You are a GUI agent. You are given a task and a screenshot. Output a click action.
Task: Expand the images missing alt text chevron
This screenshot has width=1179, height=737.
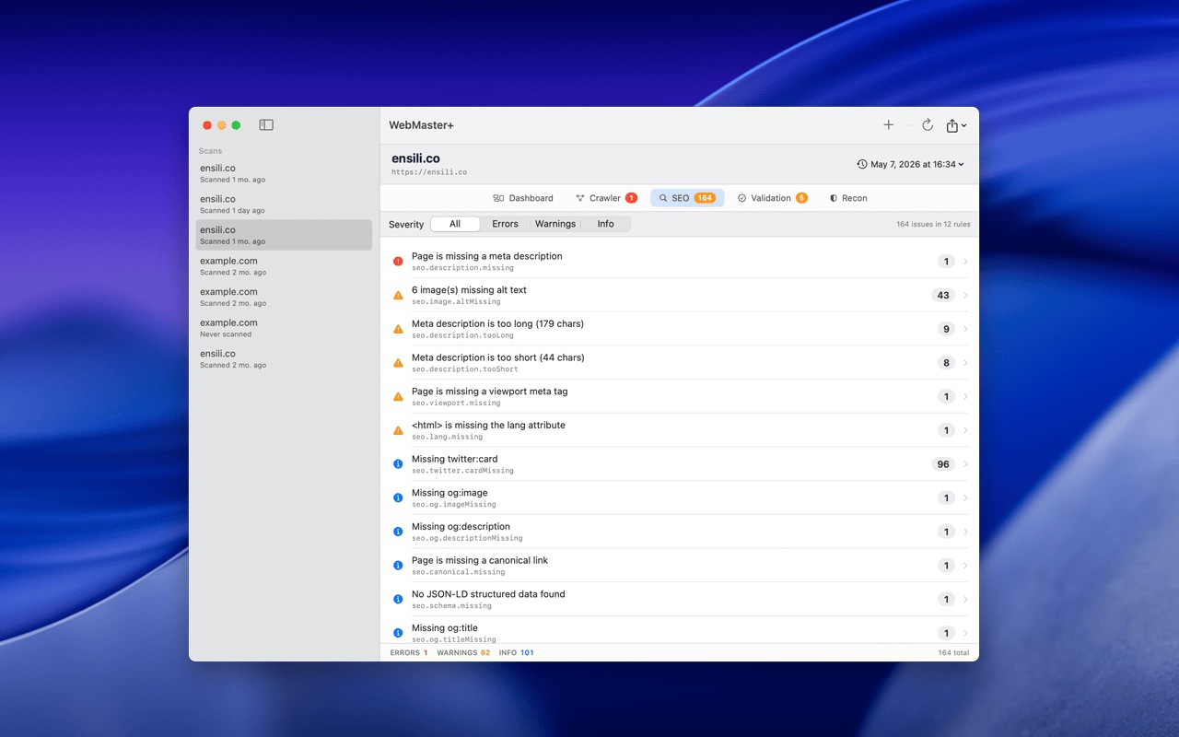pyautogui.click(x=965, y=296)
